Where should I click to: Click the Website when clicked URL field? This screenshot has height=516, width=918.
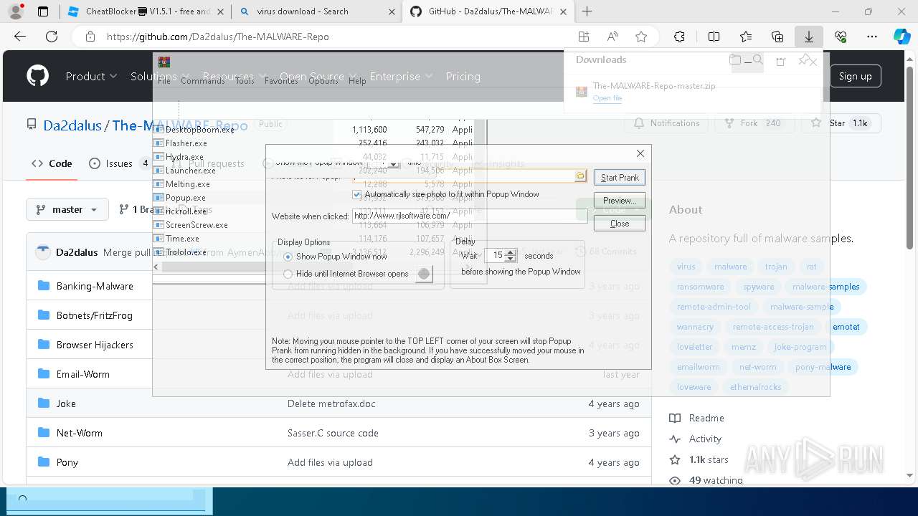pos(470,216)
